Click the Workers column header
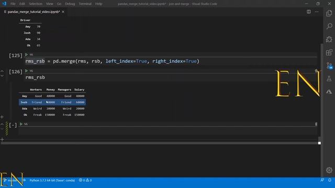This screenshot has height=188, width=335. coord(36,90)
